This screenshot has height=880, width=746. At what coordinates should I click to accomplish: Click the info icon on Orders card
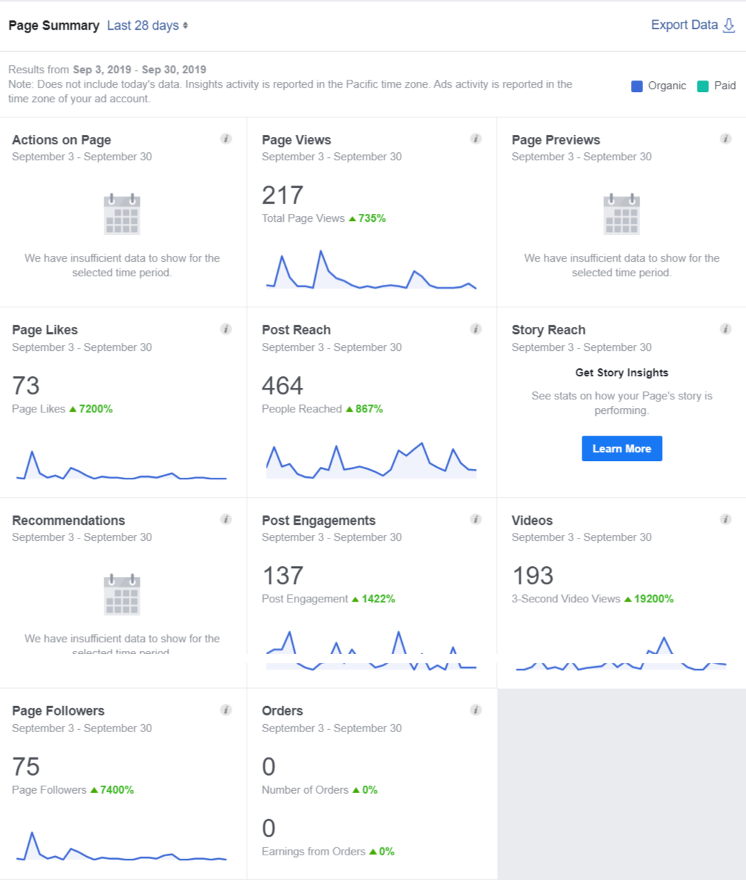[x=476, y=710]
